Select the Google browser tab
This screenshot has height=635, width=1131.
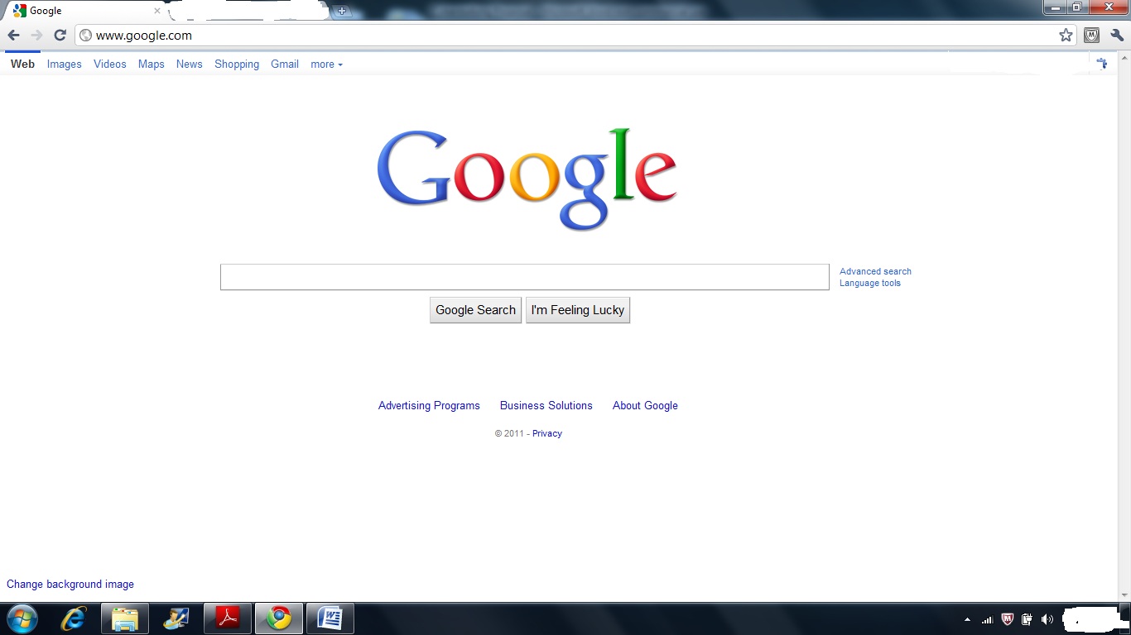86,12
